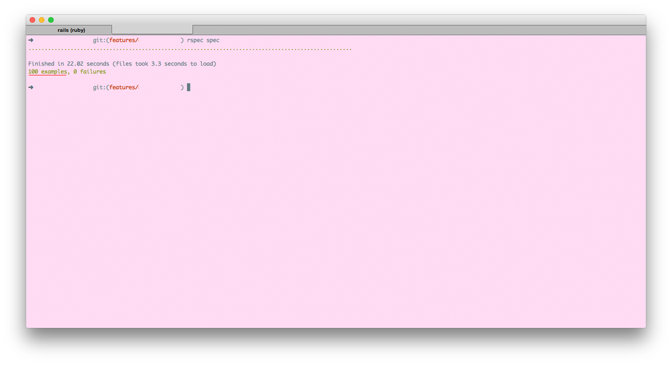Close the terminal window with red button
Viewport: 672px width, 365px height.
coord(32,20)
